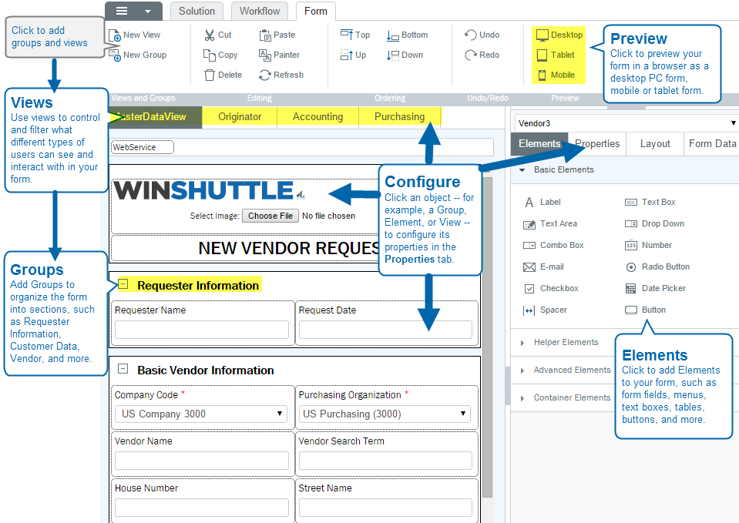Preview form in Tablet mode

[x=542, y=55]
